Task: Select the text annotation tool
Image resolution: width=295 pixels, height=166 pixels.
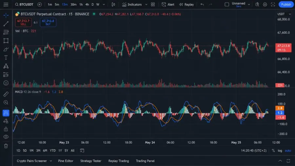Action: click(x=6, y=58)
